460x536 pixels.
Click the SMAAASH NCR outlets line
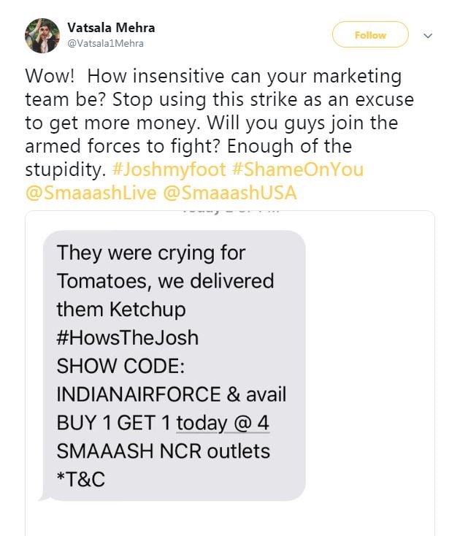pyautogui.click(x=164, y=451)
